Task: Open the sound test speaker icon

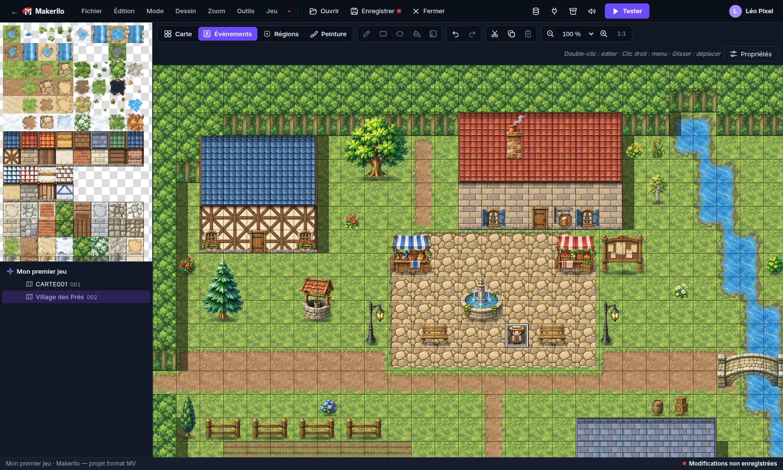Action: [x=592, y=11]
